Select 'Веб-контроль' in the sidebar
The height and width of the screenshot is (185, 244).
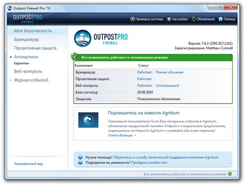(28, 71)
